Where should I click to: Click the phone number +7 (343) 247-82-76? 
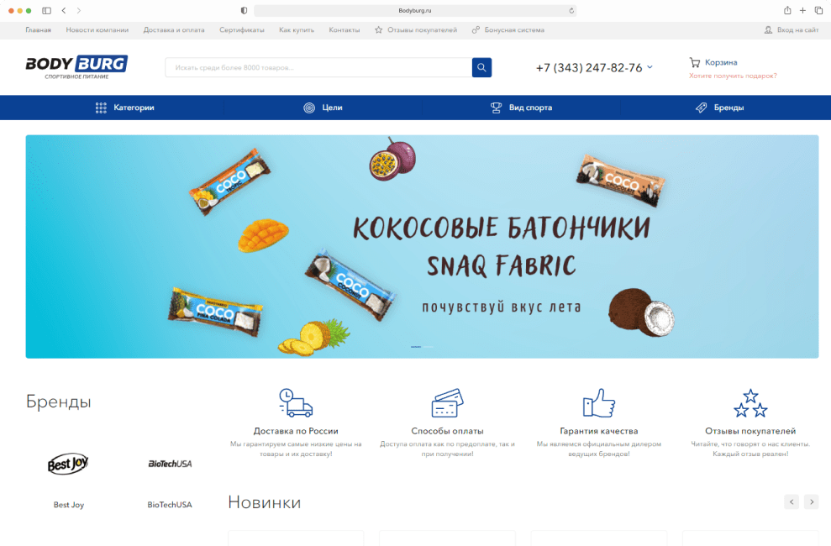(x=589, y=68)
